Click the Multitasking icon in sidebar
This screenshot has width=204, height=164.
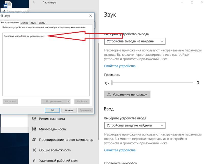point(34,129)
